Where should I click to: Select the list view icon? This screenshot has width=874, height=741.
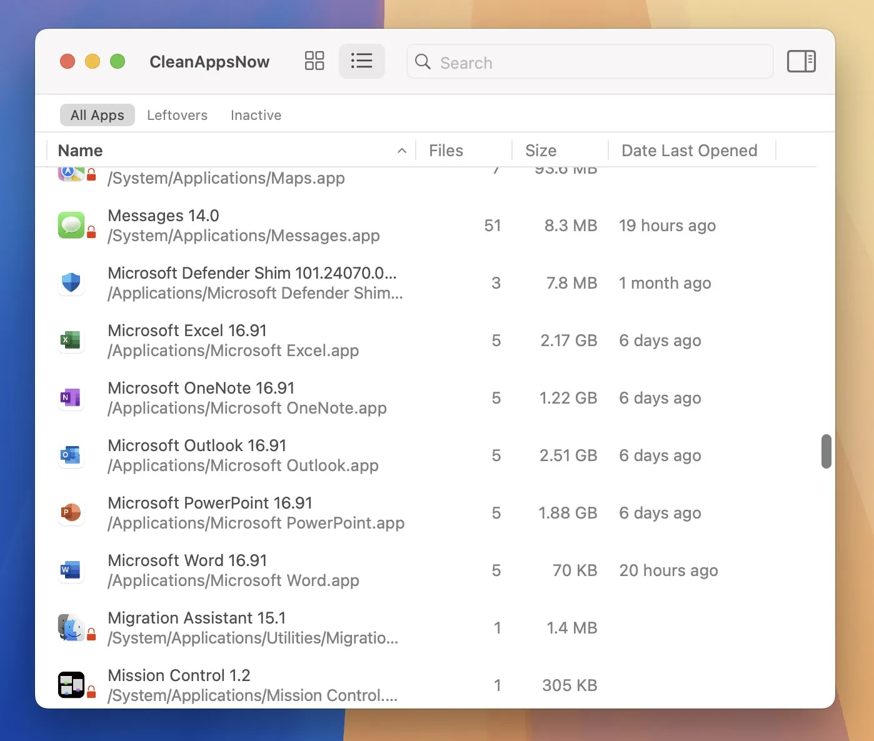(x=362, y=61)
